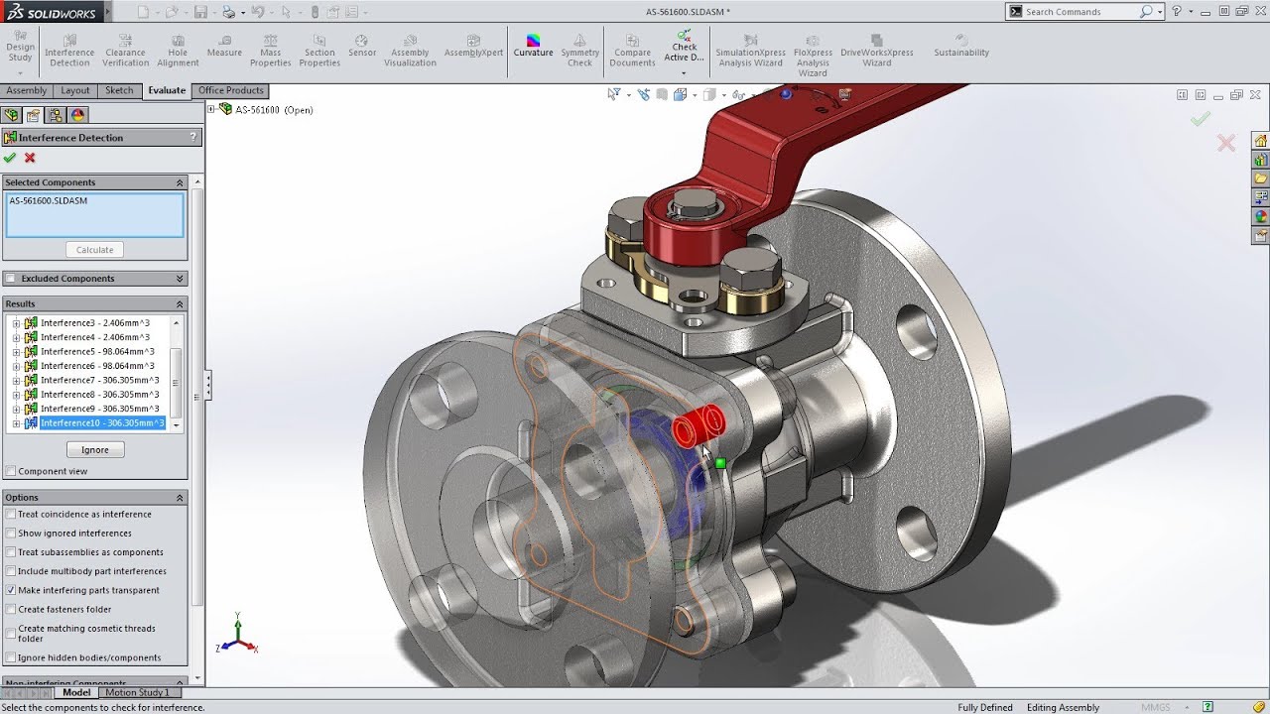
Task: Uncheck Make interfering parts transparent
Action: coord(11,590)
